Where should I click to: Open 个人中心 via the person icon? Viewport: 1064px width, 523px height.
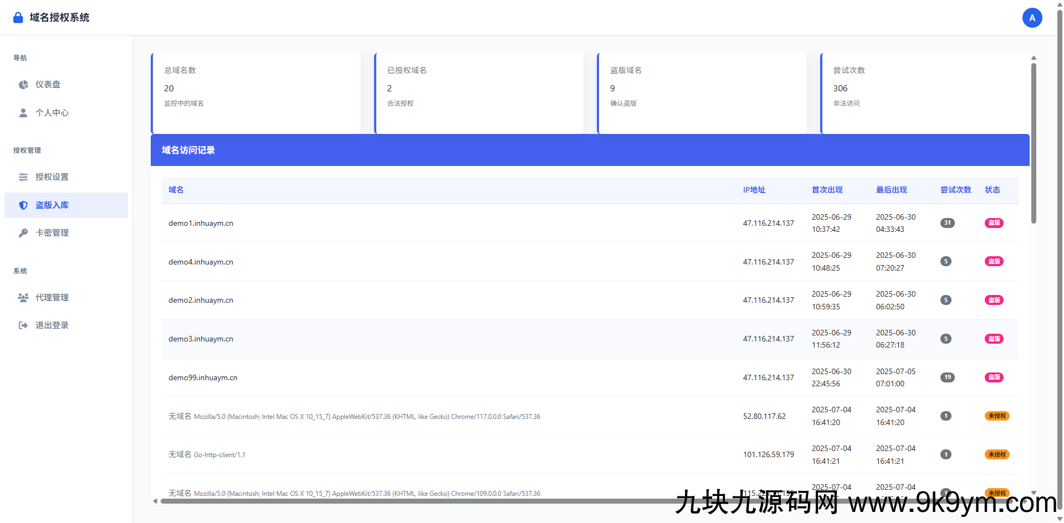point(23,112)
